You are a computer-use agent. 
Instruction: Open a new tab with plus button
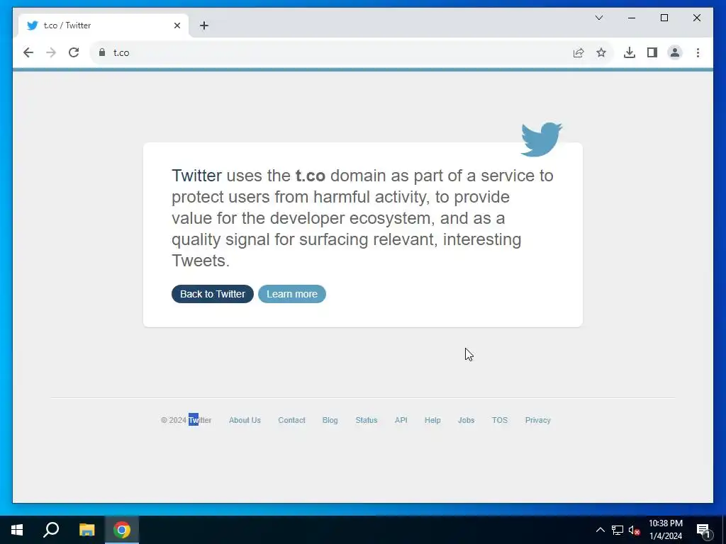click(204, 25)
